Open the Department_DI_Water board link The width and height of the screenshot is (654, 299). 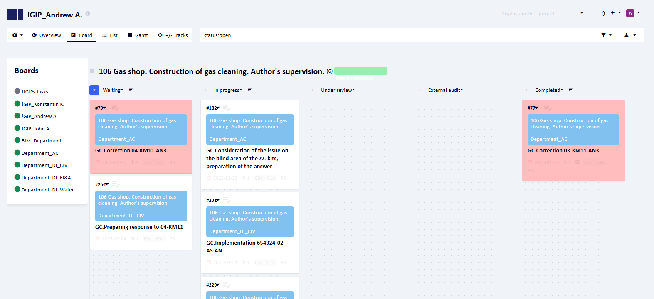tap(47, 190)
